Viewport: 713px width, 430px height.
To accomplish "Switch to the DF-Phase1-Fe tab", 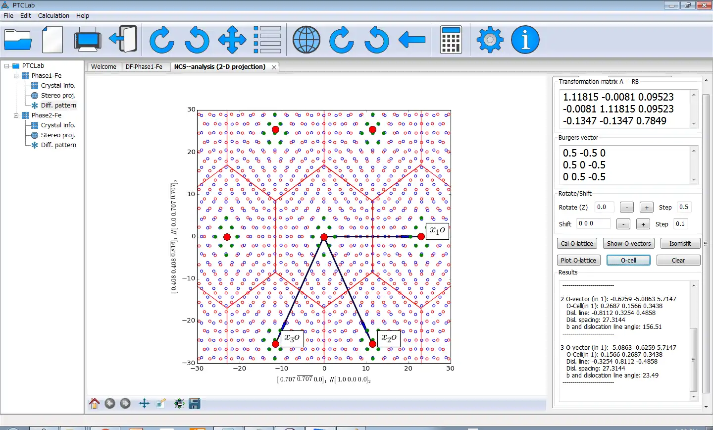I will tap(144, 67).
